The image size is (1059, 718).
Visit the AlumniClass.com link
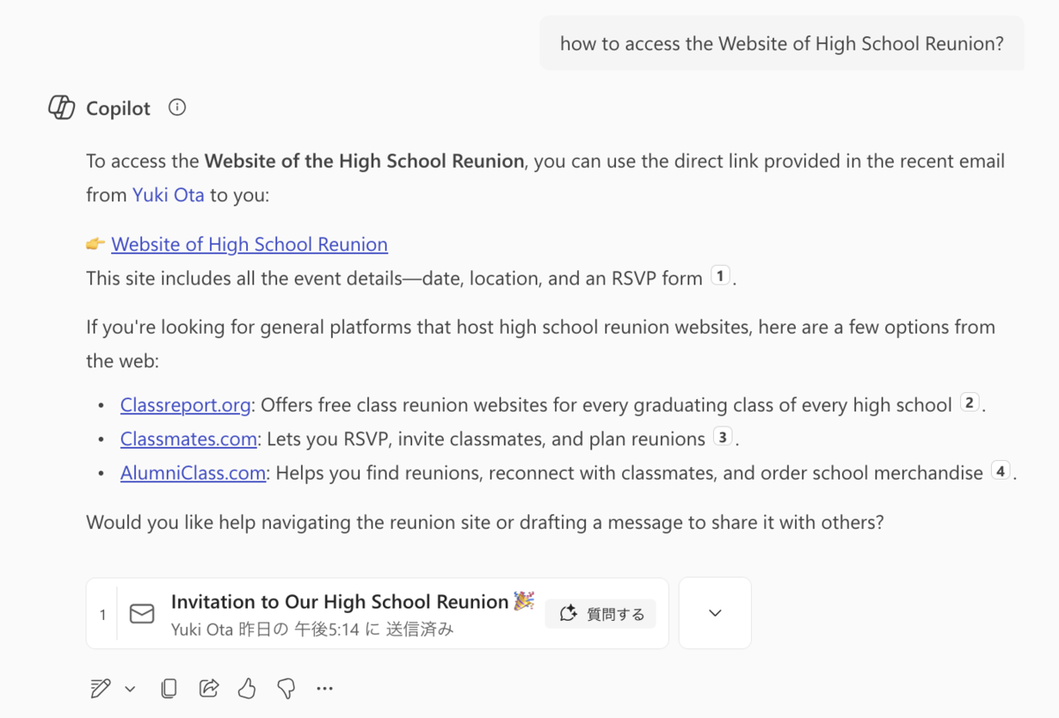[x=193, y=472]
